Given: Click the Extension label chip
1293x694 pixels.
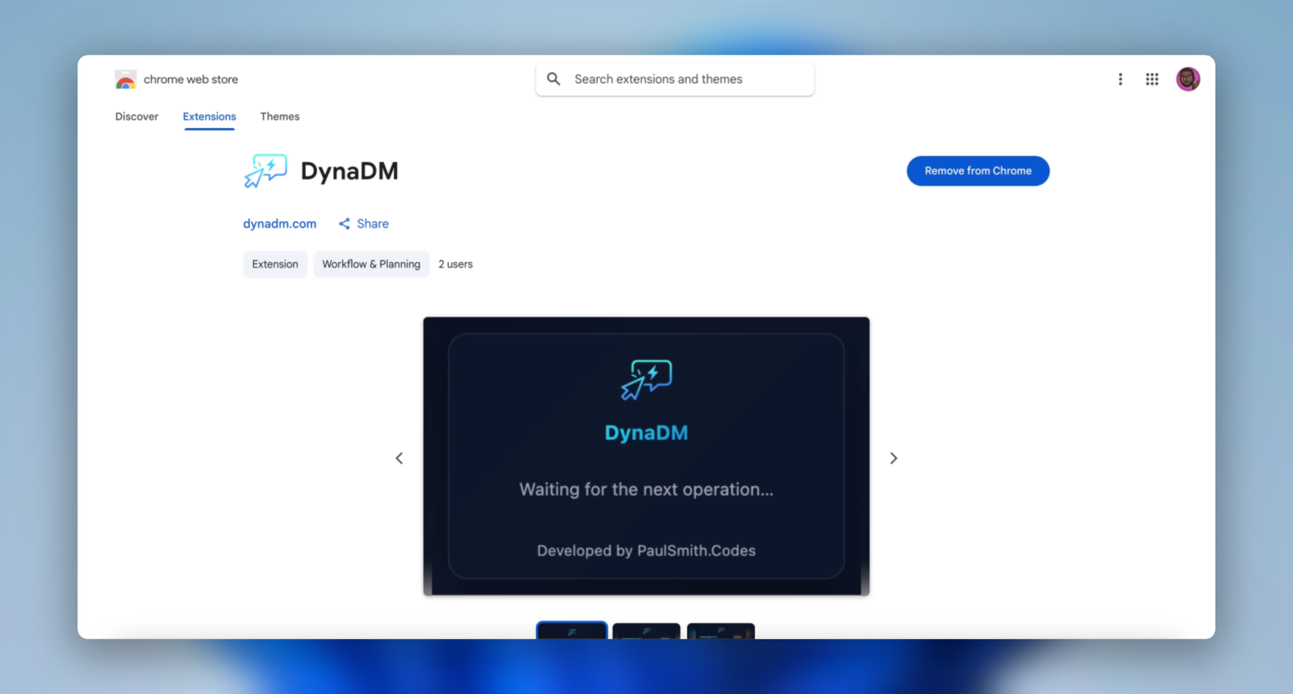Looking at the screenshot, I should (275, 264).
